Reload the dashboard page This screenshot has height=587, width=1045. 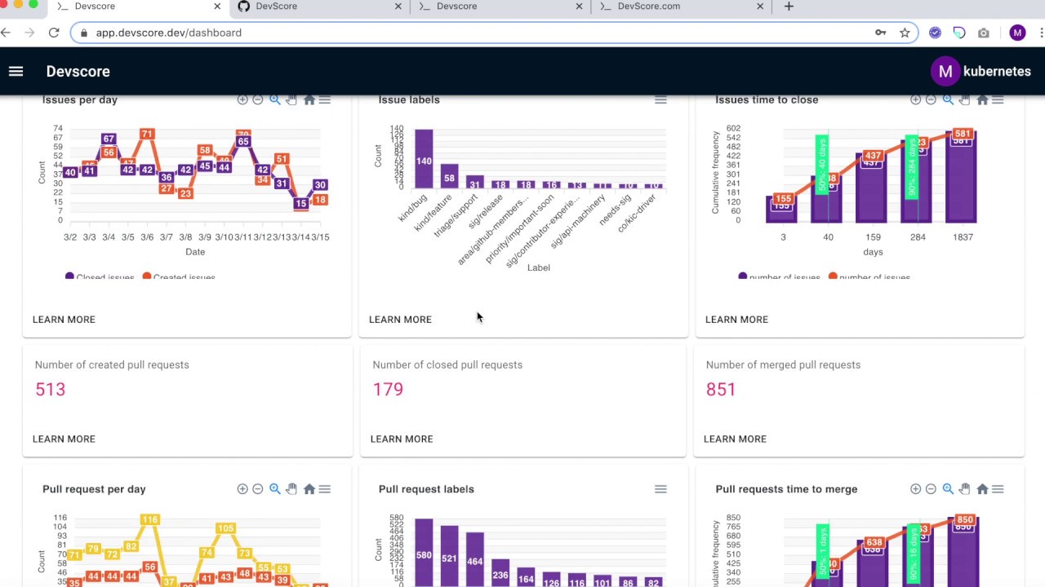[54, 33]
